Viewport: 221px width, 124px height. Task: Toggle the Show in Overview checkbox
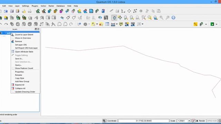tap(13, 38)
